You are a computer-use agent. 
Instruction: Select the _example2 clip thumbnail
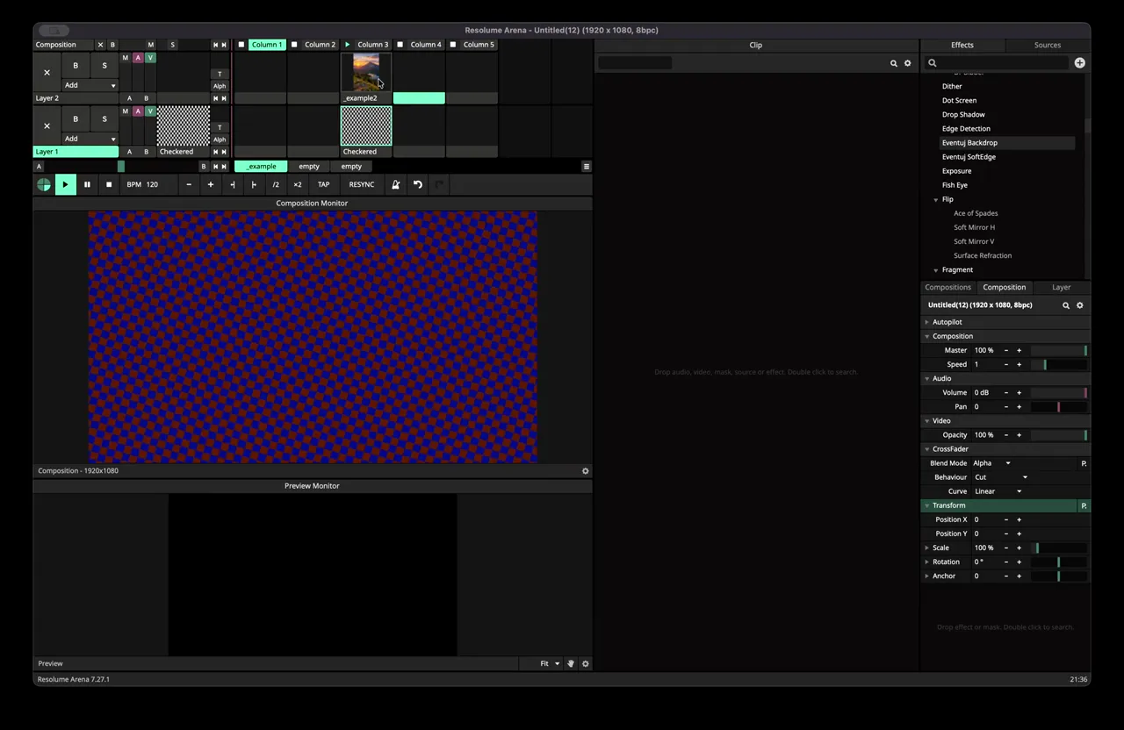click(x=366, y=72)
